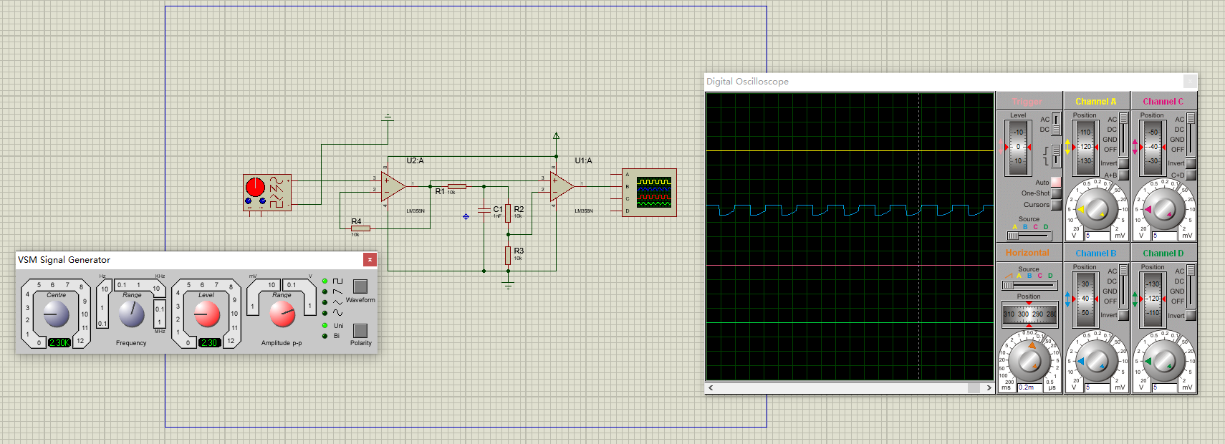Toggle Cursors on the oscilloscope
1225x444 pixels.
tap(1056, 205)
